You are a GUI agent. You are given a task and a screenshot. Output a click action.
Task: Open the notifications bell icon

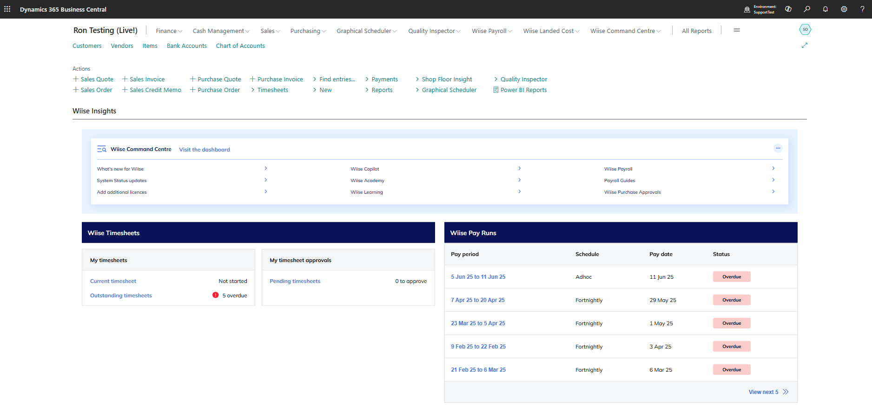[x=826, y=9]
